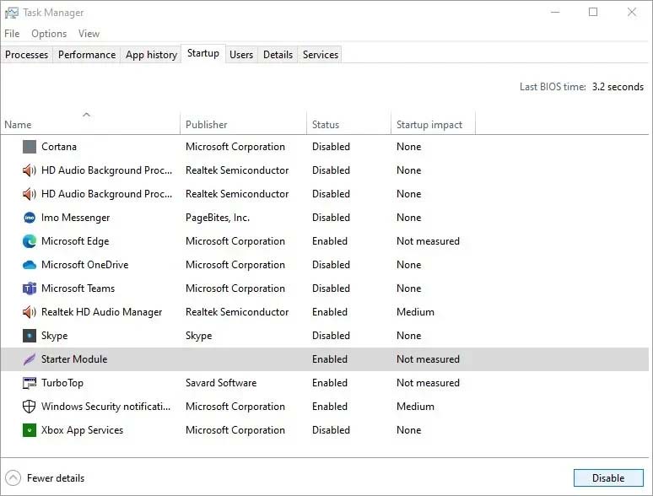653x496 pixels.
Task: Open the Options menu
Action: (49, 33)
